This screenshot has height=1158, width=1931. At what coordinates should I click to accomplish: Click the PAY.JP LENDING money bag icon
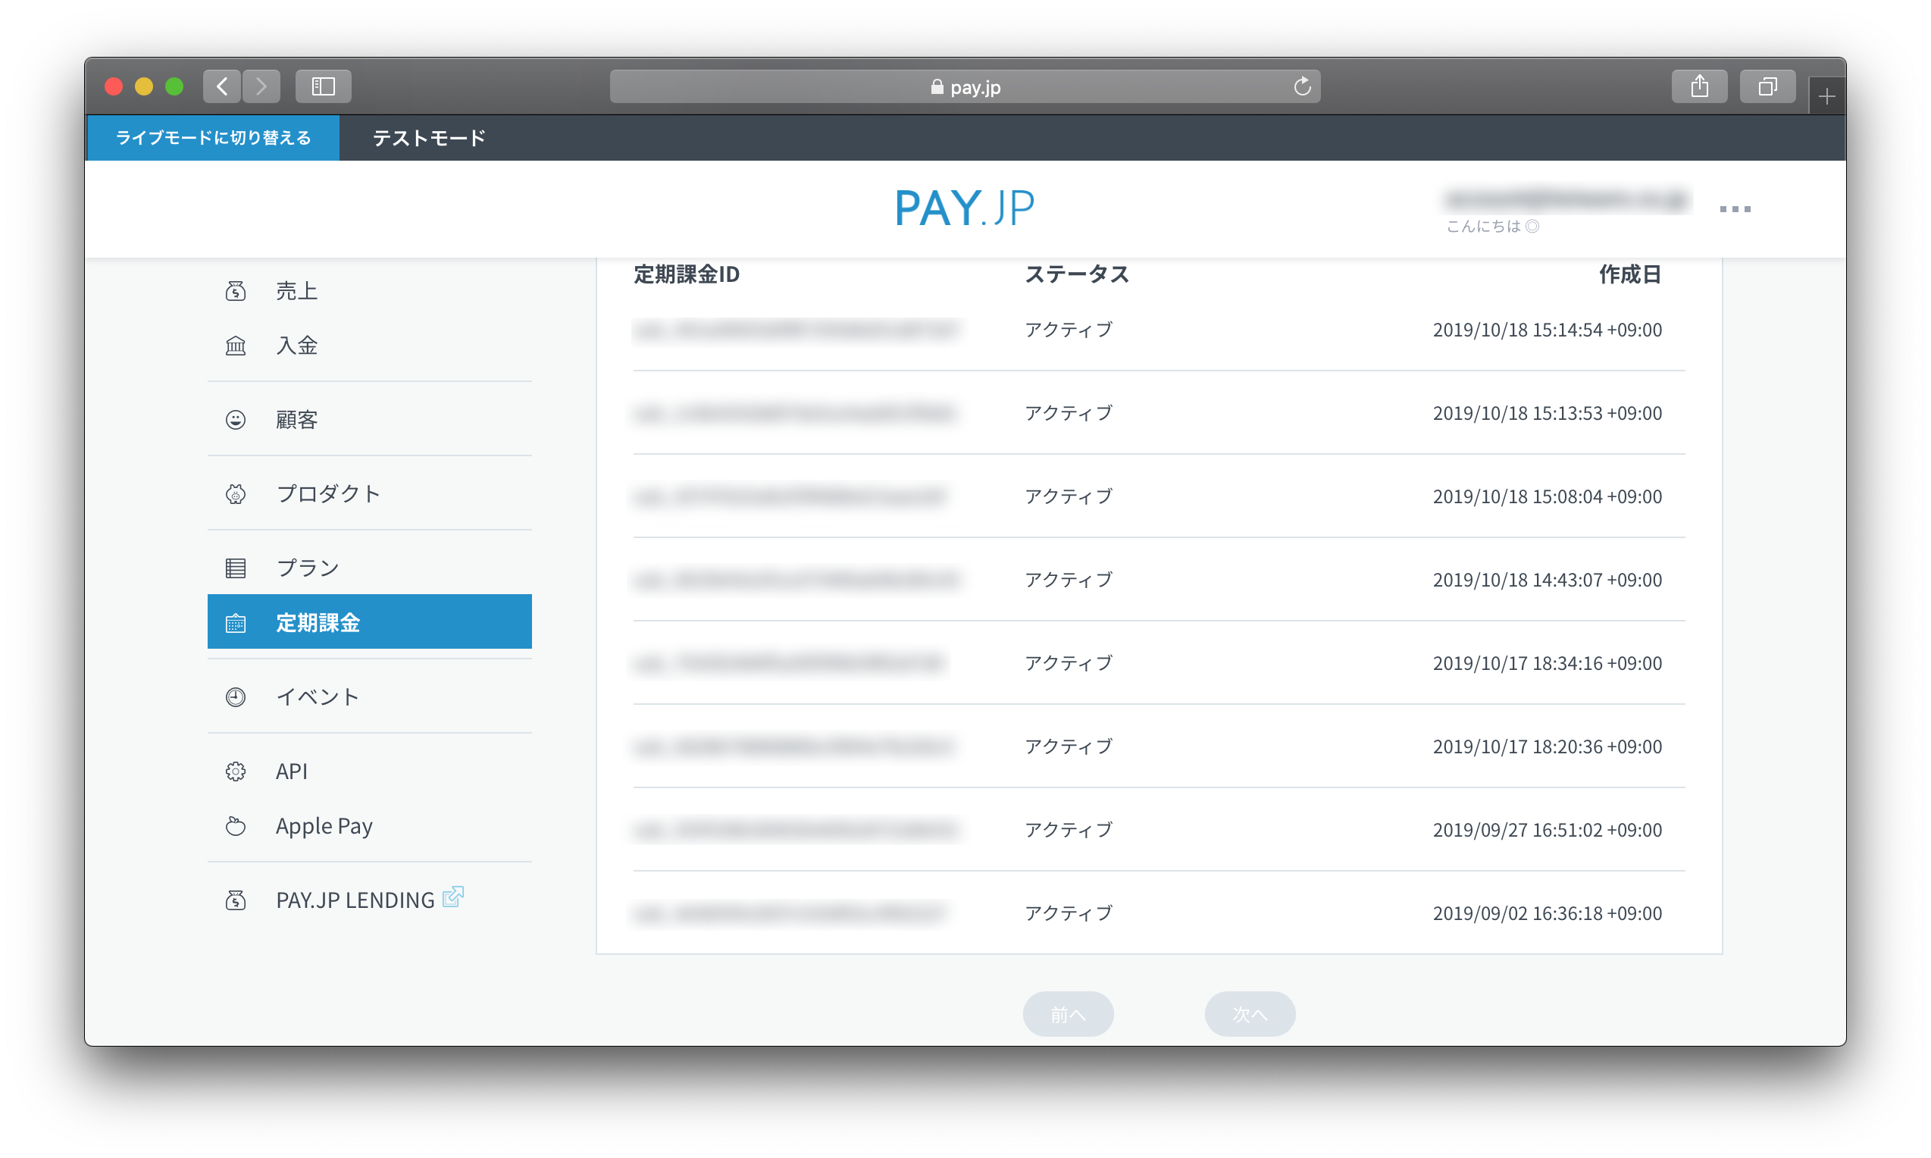[236, 900]
